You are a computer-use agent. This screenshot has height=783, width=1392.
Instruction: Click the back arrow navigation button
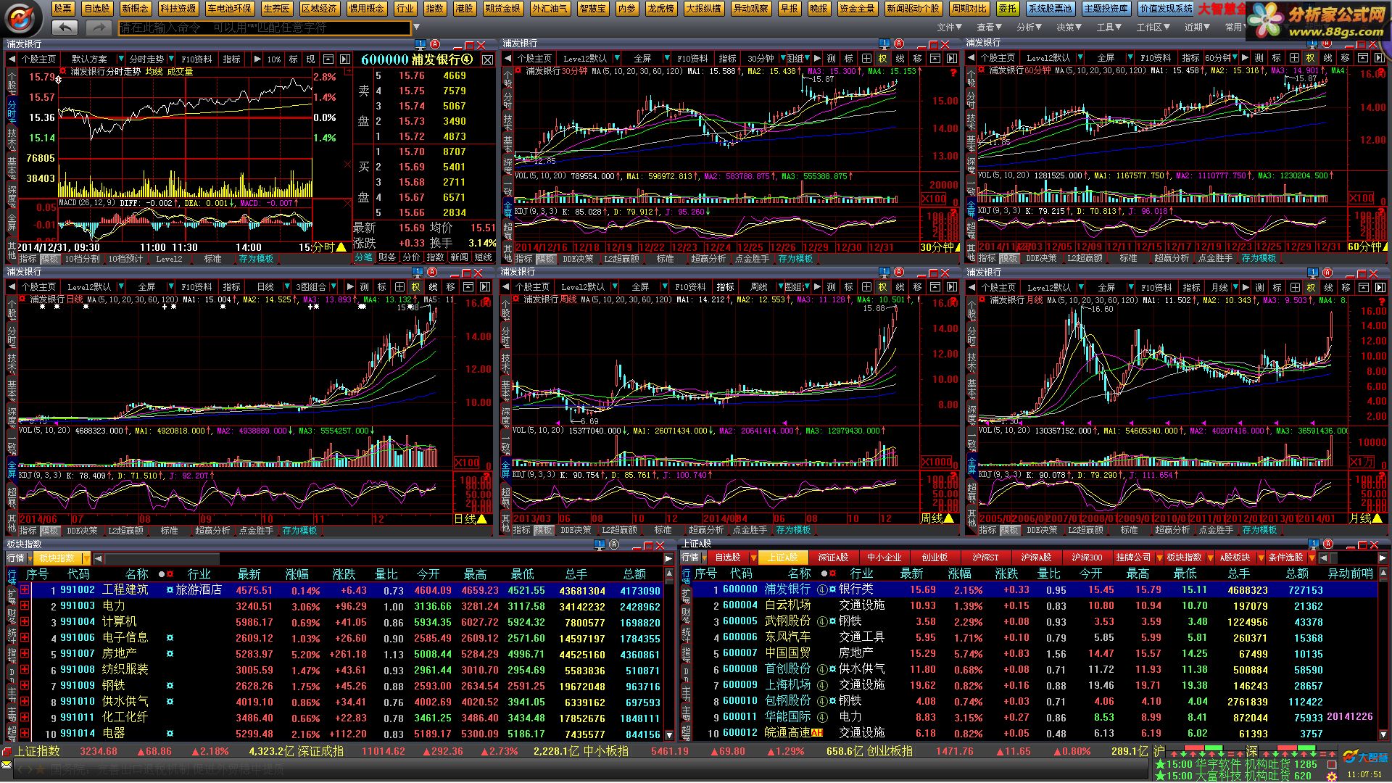(65, 28)
